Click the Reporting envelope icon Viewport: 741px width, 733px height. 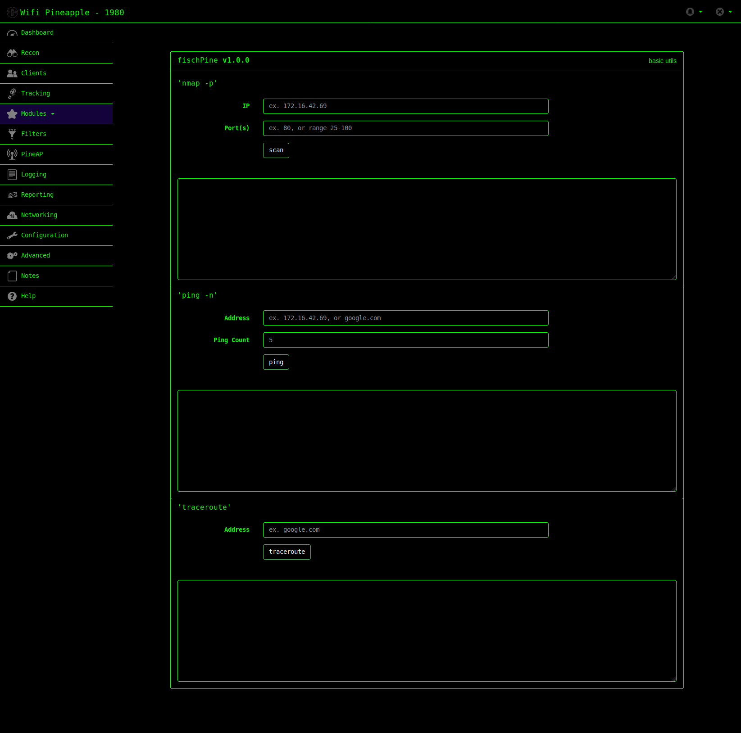(12, 195)
